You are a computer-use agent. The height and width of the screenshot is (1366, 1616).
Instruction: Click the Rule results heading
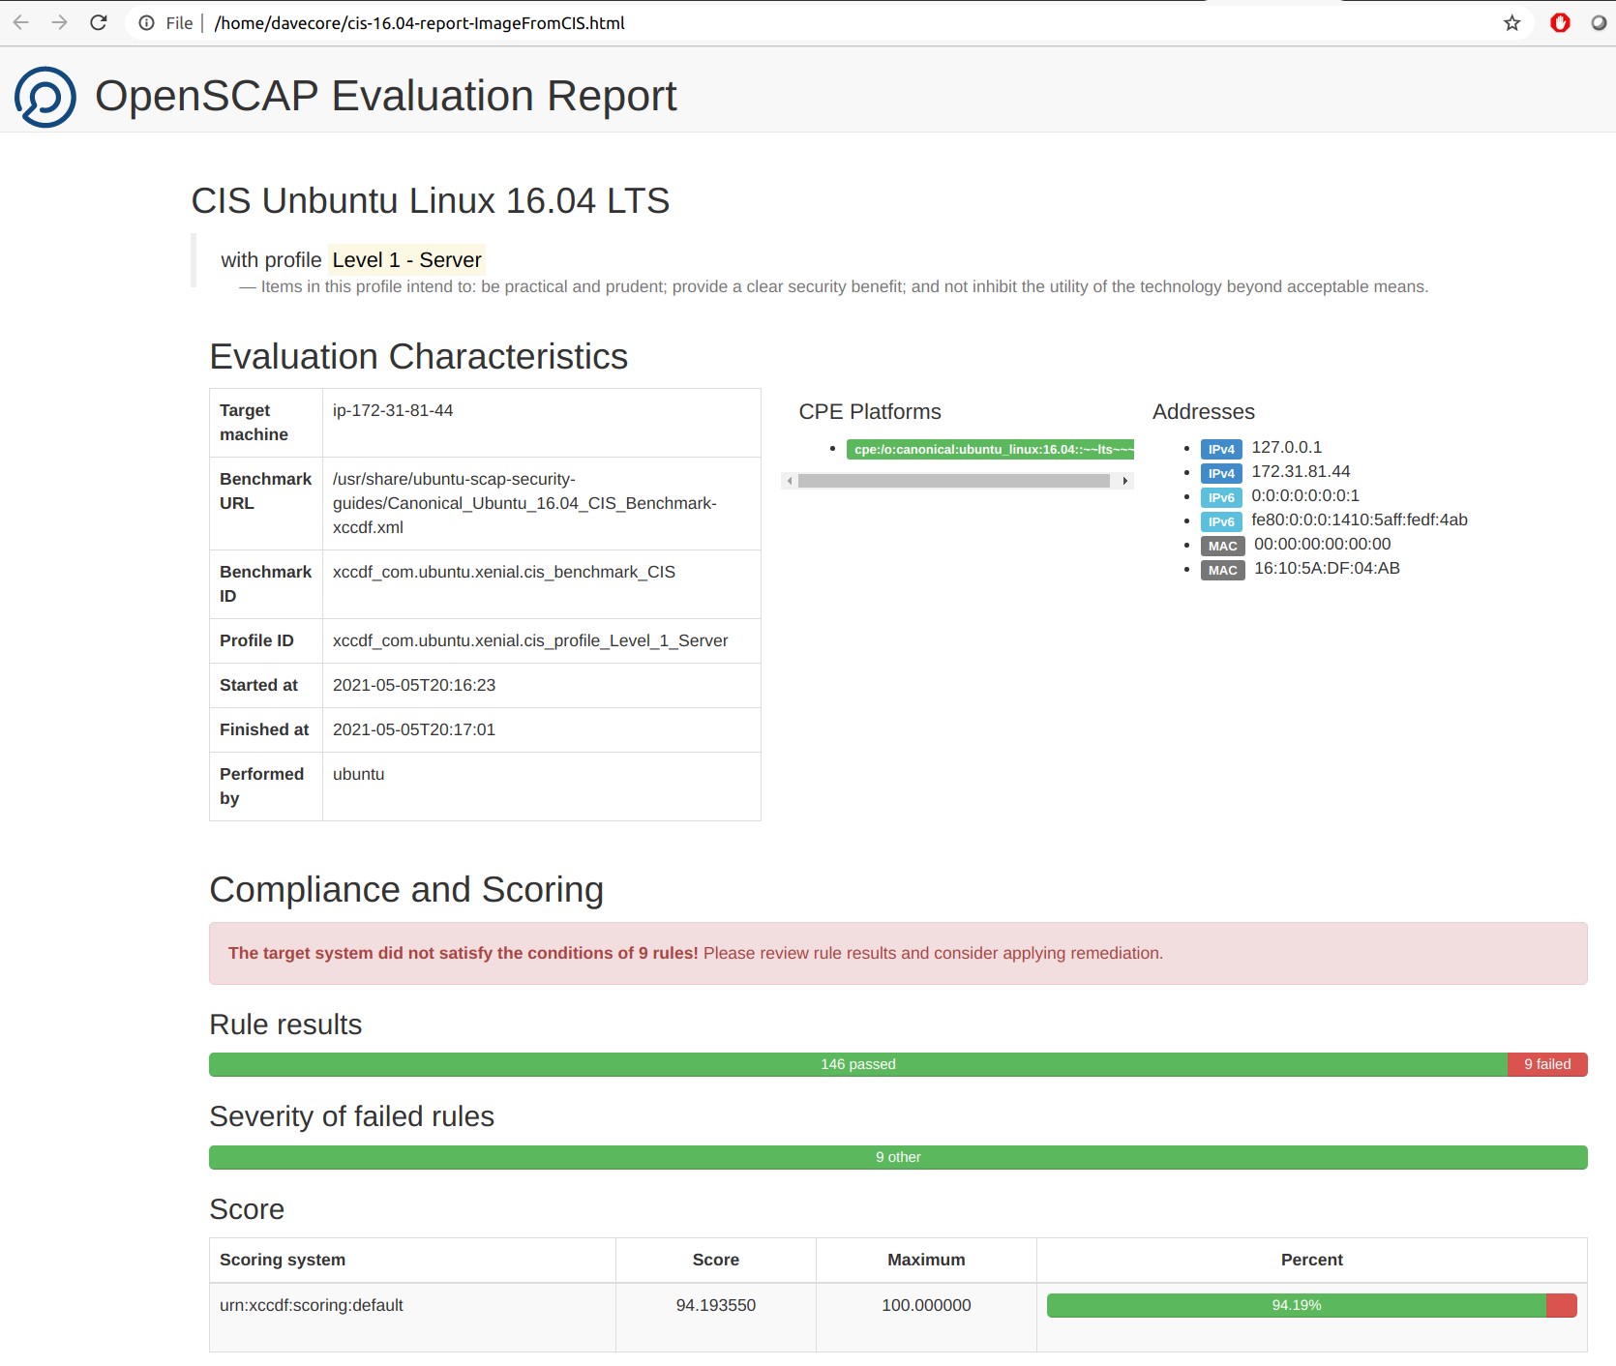click(x=285, y=1024)
